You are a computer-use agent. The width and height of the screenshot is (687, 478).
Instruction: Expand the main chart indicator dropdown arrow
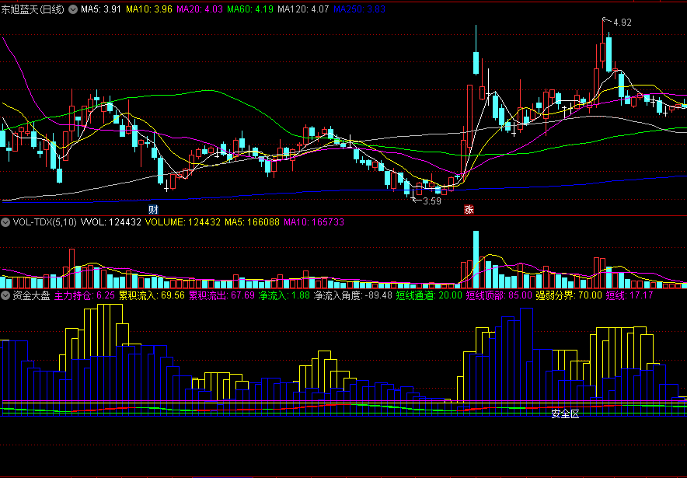pyautogui.click(x=73, y=9)
